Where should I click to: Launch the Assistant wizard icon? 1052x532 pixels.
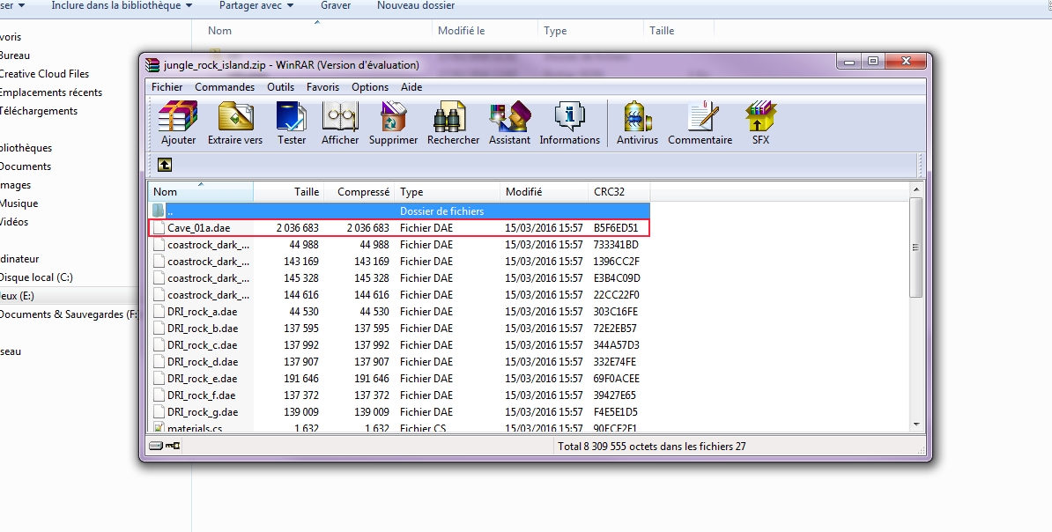(509, 117)
